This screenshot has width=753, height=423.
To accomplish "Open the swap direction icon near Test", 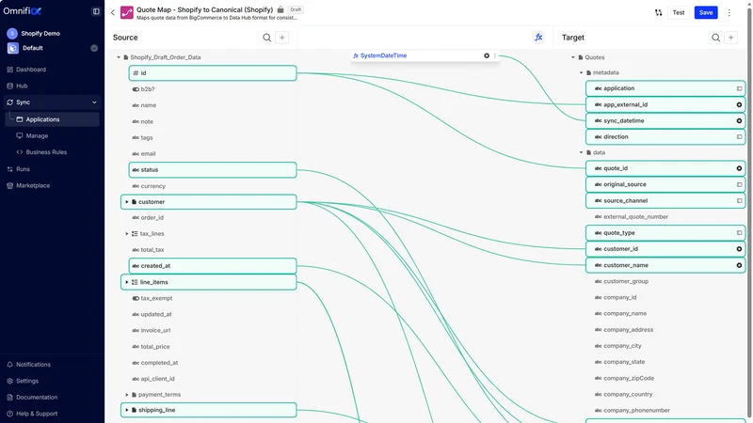I will point(658,13).
